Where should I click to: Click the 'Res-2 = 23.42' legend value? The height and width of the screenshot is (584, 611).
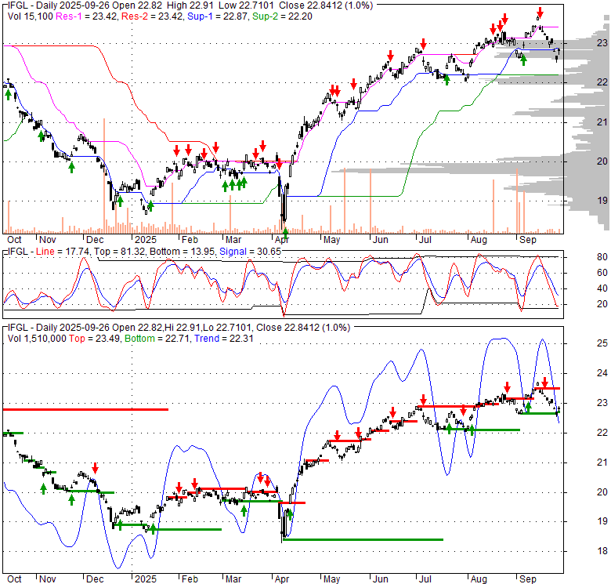pos(153,16)
